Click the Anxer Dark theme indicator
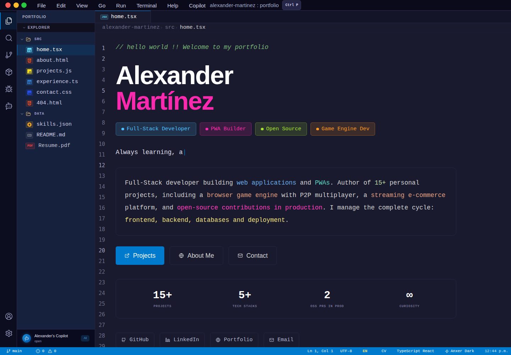The width and height of the screenshot is (511, 355). pos(460,351)
